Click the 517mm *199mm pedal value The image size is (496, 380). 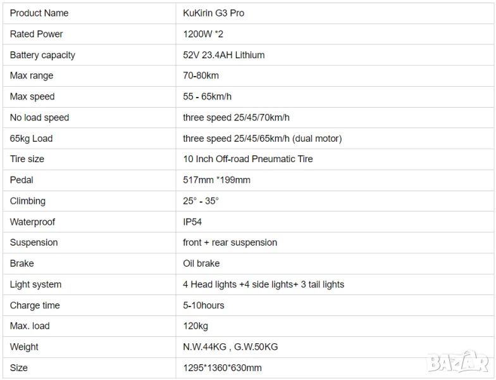(x=216, y=180)
